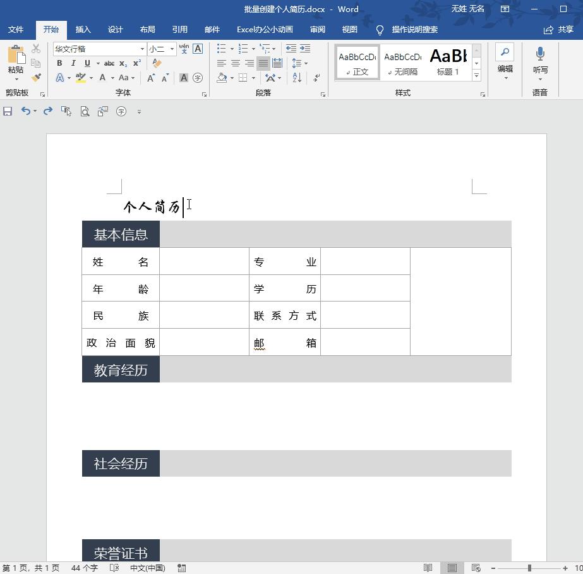Apply italic formatting

(73, 63)
